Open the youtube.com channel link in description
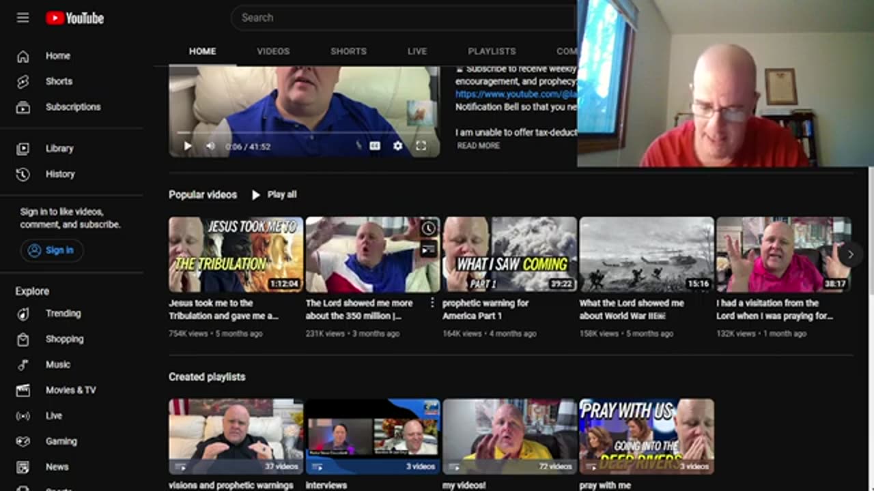Image resolution: width=874 pixels, height=491 pixels. pos(516,94)
